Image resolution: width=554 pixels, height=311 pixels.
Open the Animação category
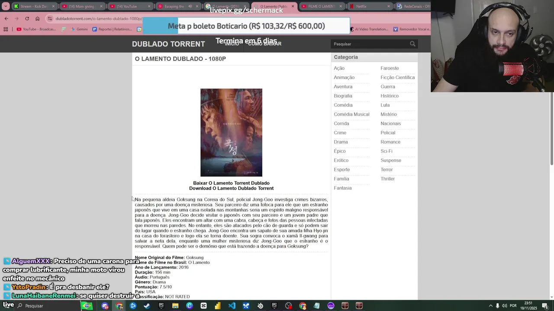pyautogui.click(x=344, y=77)
